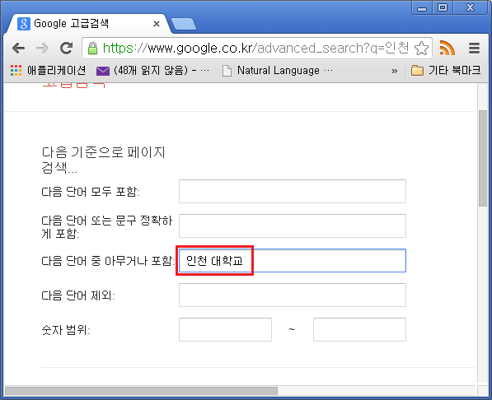492x400 pixels.
Task: Open the orange RSS feed extension
Action: [x=447, y=48]
